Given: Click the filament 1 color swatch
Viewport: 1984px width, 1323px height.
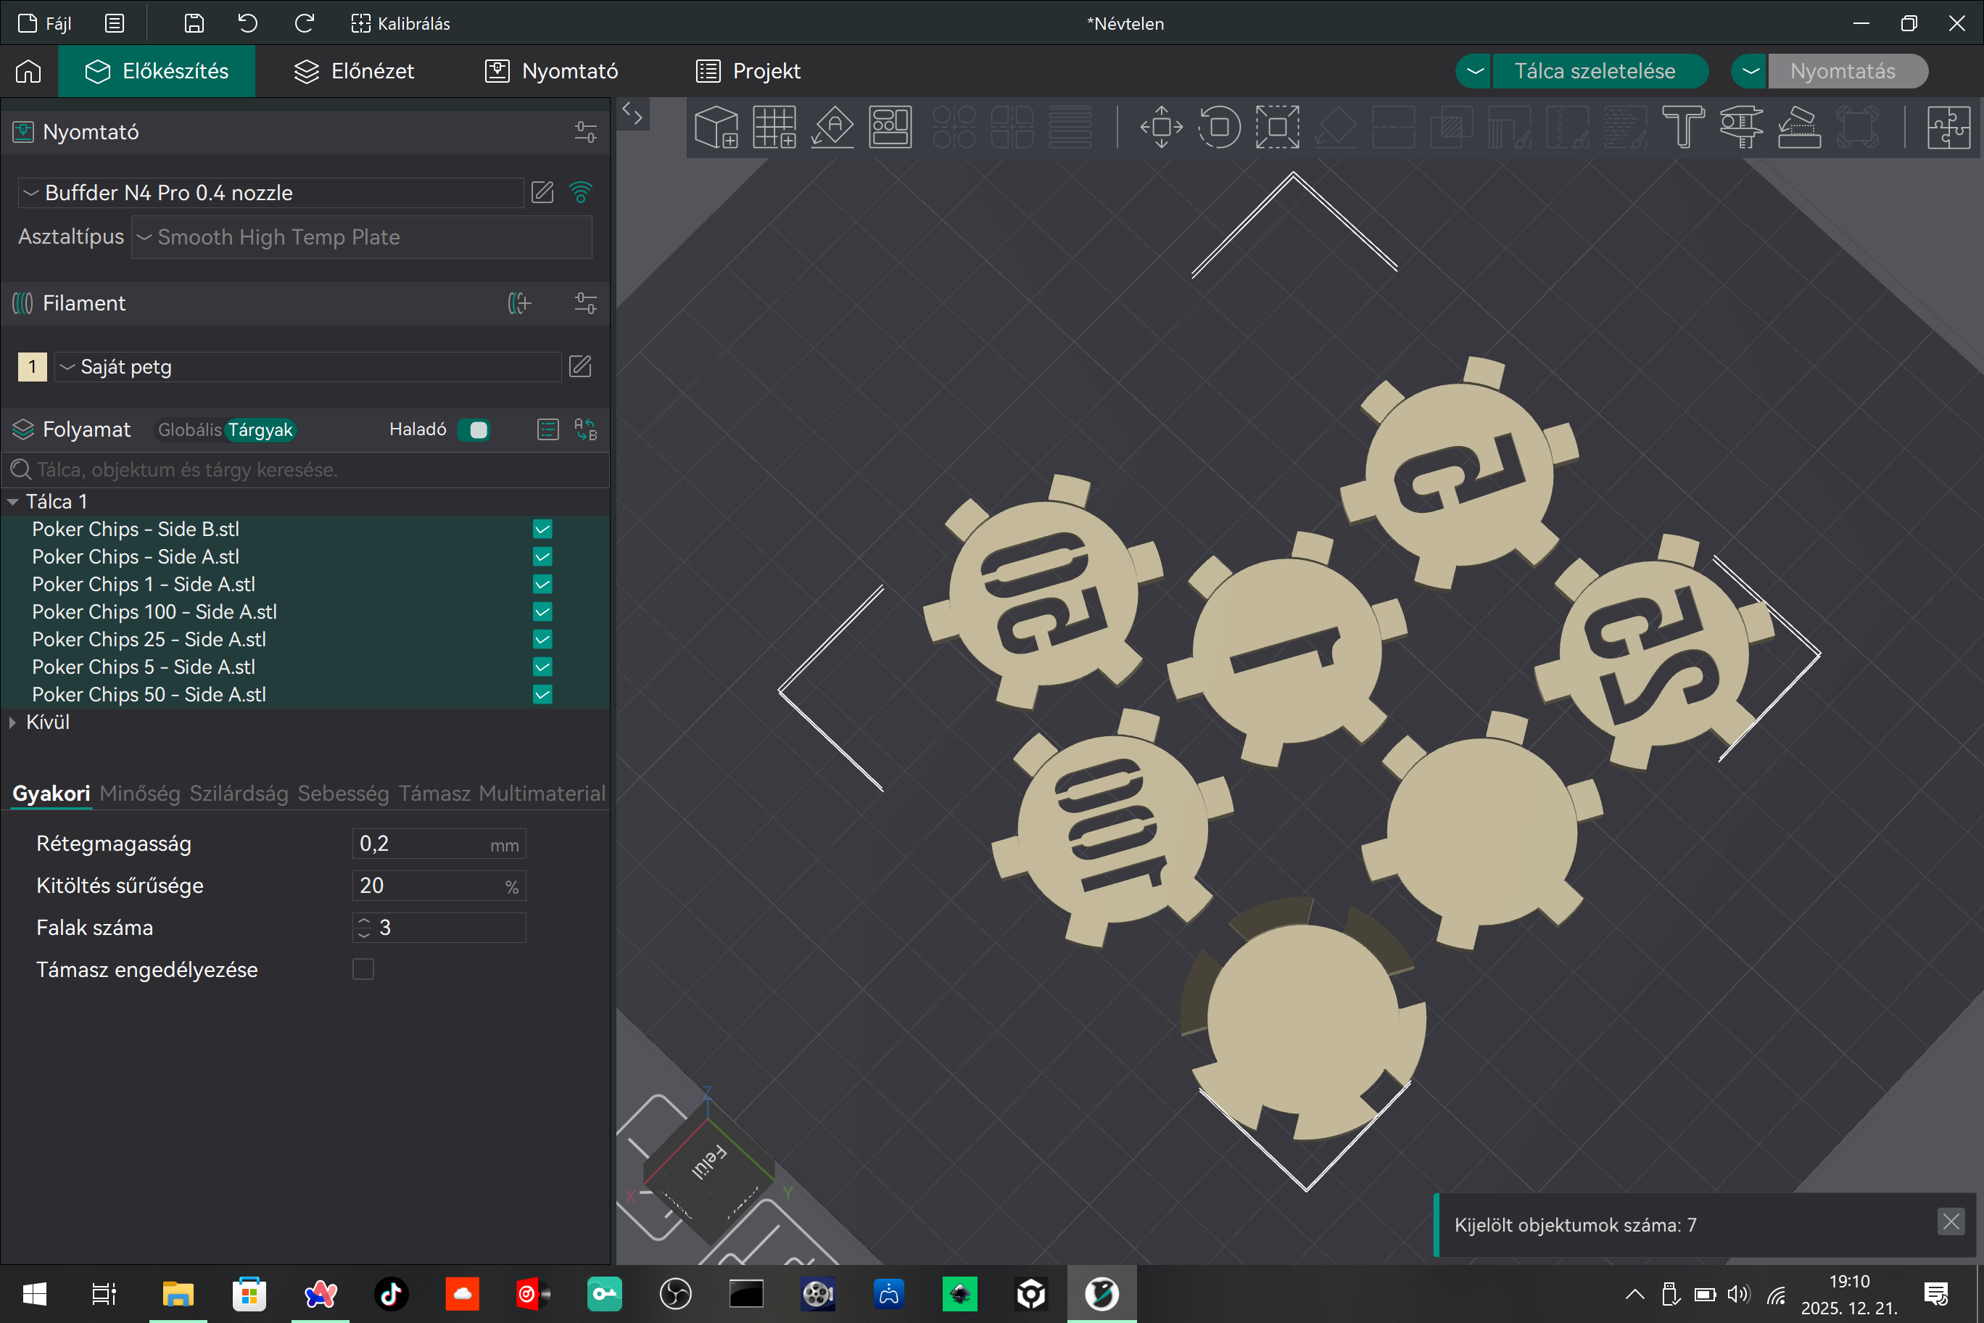Looking at the screenshot, I should 32,367.
